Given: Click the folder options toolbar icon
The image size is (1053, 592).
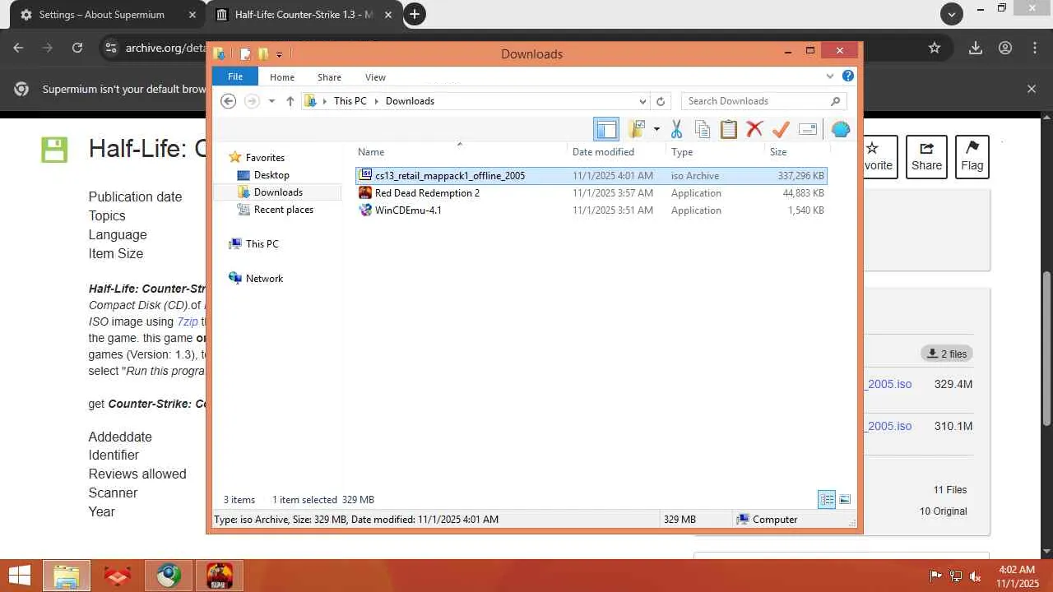Looking at the screenshot, I should pyautogui.click(x=637, y=129).
